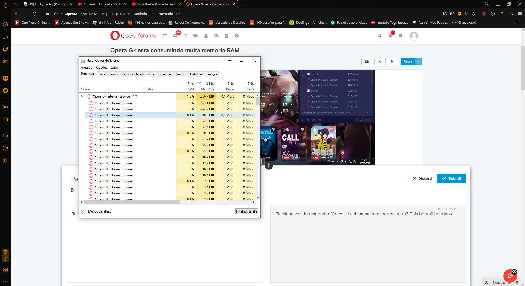Open Character.AI bookmark

[464, 23]
